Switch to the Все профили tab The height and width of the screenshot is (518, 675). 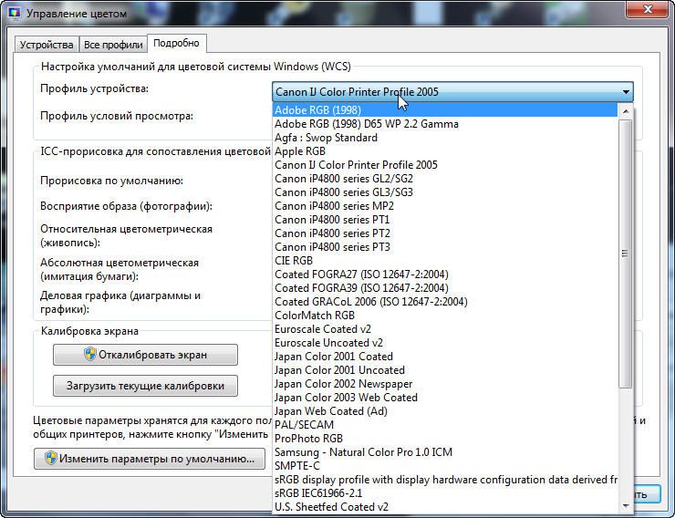pyautogui.click(x=113, y=45)
